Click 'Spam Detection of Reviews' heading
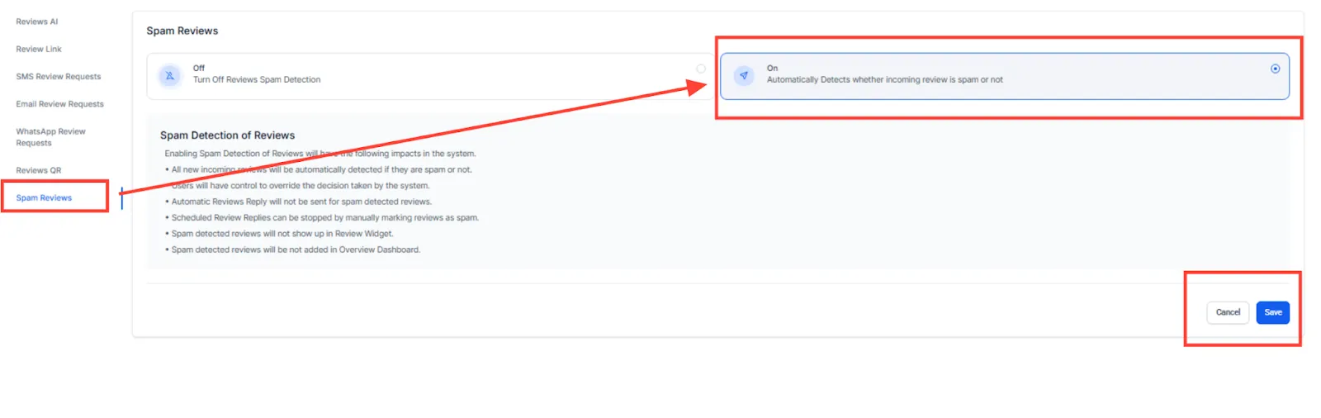The image size is (1321, 418). coord(227,135)
